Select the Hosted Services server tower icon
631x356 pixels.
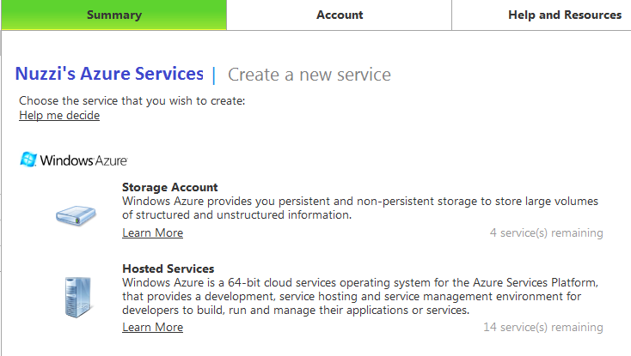(78, 297)
